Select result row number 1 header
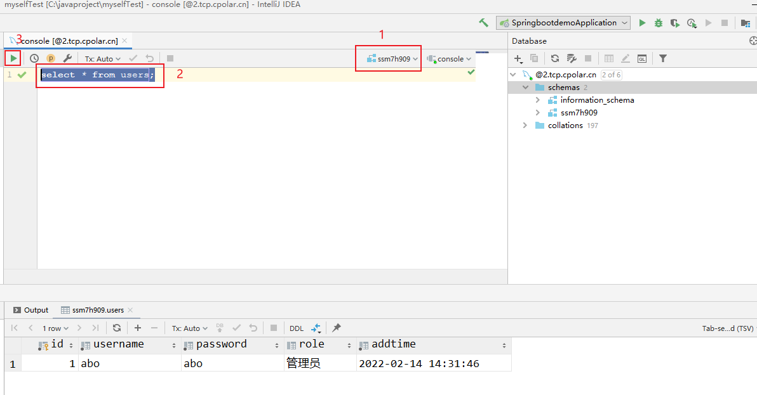The image size is (757, 395). pos(13,364)
